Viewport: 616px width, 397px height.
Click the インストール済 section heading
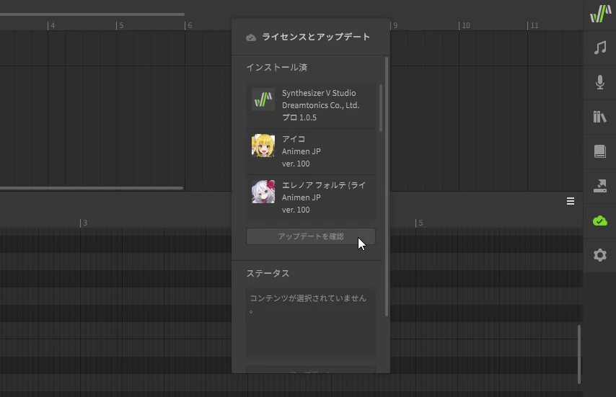click(x=276, y=68)
